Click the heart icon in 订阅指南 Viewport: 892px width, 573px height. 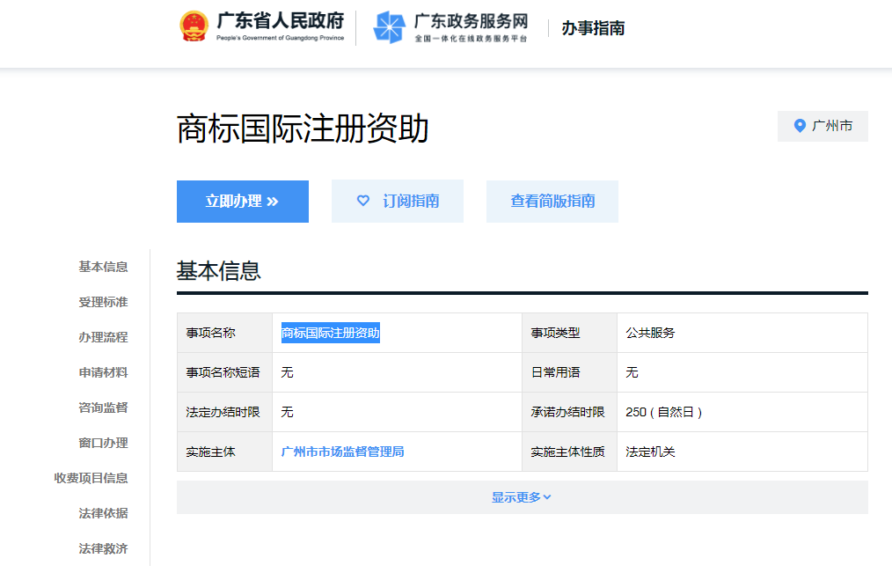point(363,201)
